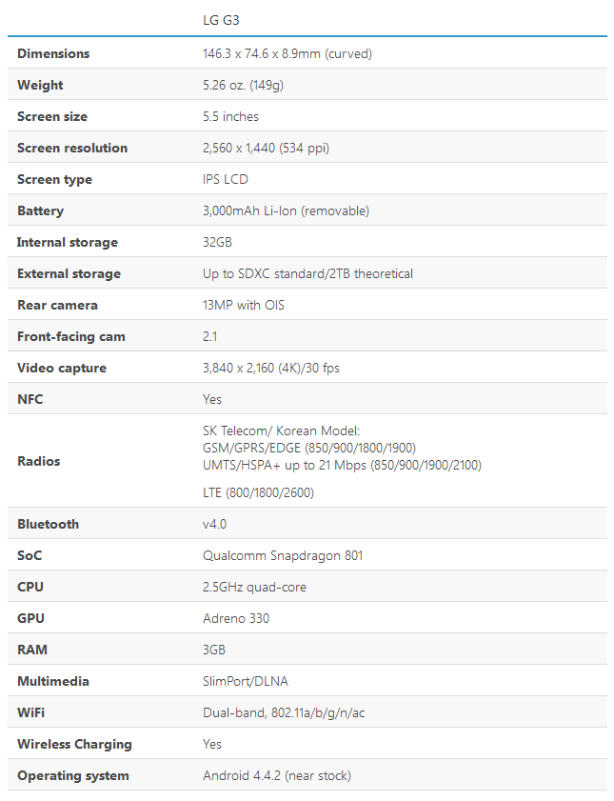Viewport: 614px width, 801px height.
Task: Click the Video capture 4K/30 fps value
Action: [271, 369]
